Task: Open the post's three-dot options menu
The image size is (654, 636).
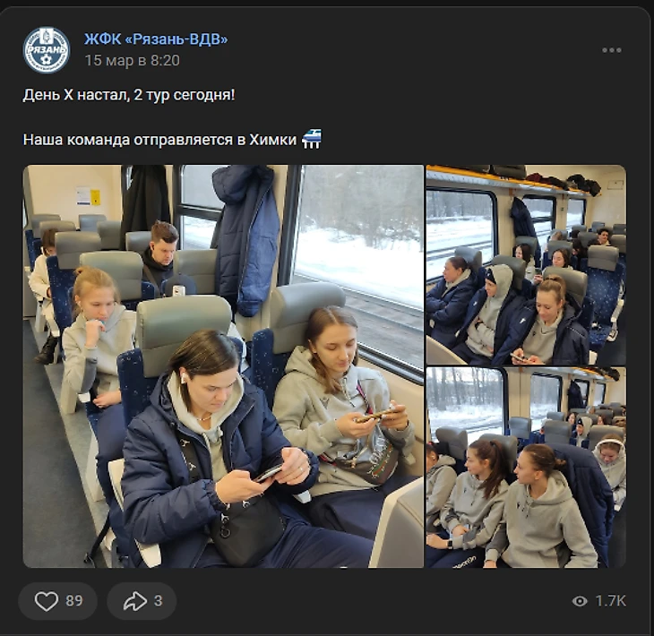Action: click(612, 50)
